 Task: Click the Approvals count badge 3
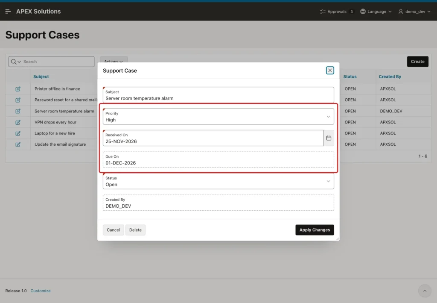coord(352,12)
